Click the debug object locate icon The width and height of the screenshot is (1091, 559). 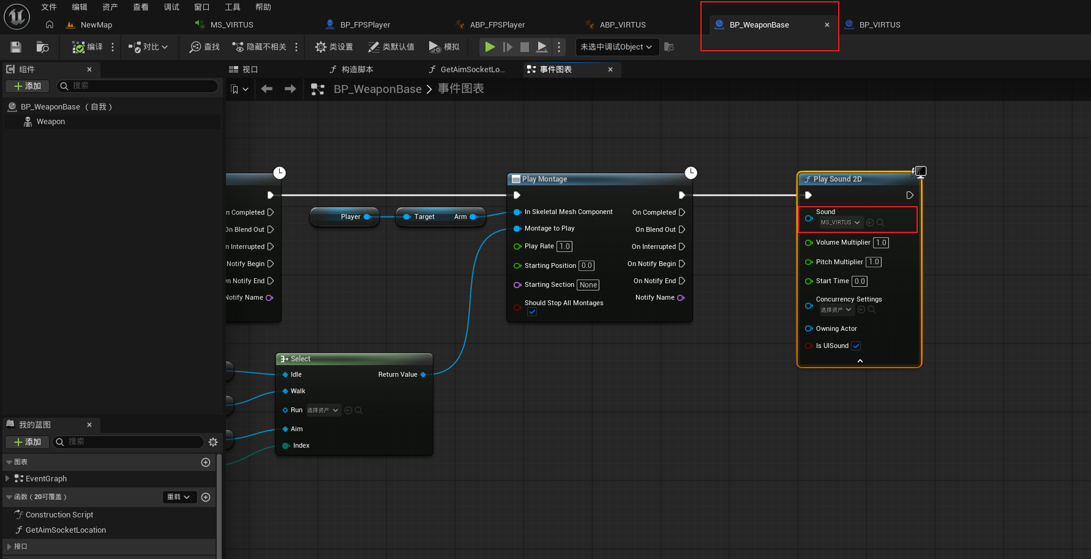669,47
